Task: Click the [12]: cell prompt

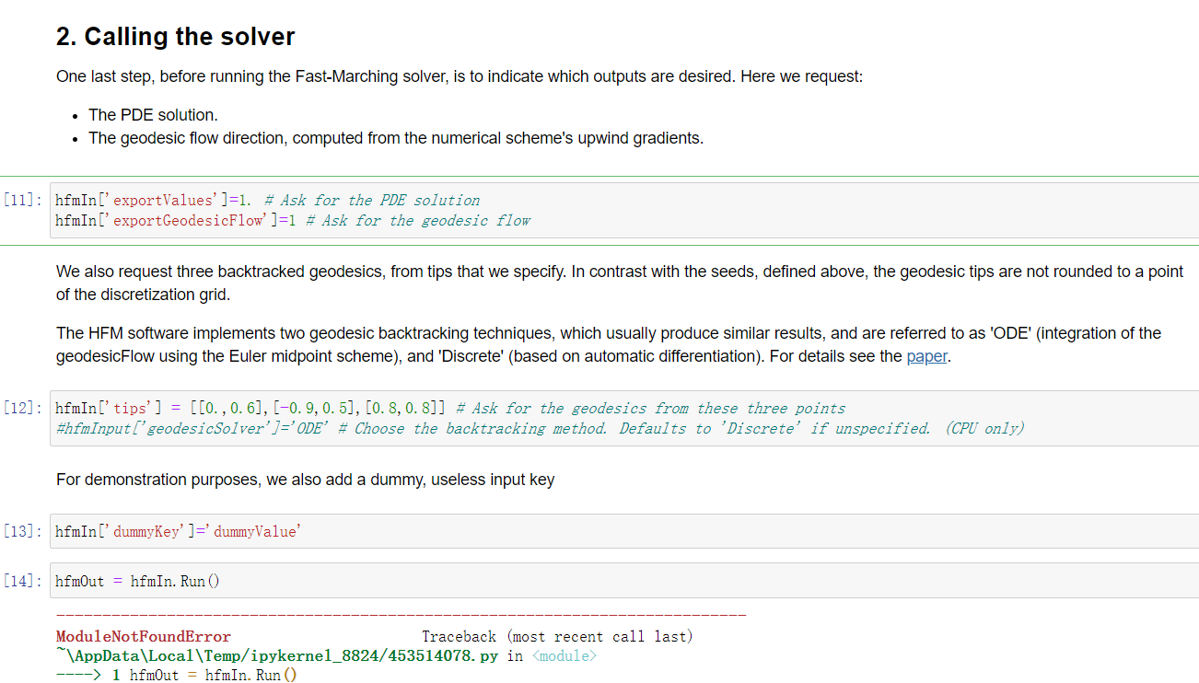Action: [x=21, y=408]
